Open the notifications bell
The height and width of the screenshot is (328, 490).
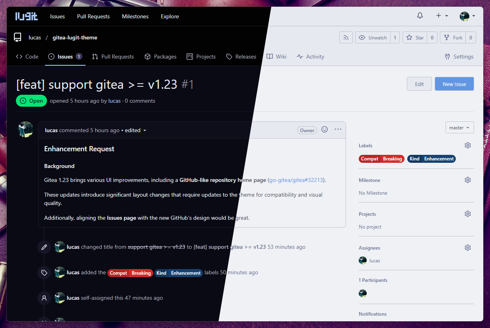(x=420, y=16)
